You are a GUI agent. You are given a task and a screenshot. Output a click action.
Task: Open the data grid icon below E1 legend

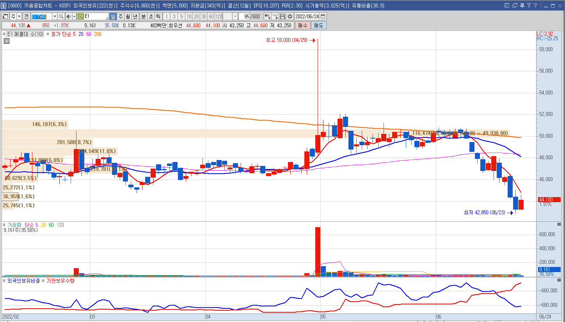pyautogui.click(x=6, y=41)
